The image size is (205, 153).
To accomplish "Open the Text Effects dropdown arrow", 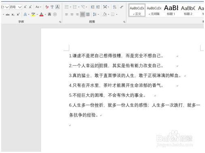I will click(x=29, y=15).
